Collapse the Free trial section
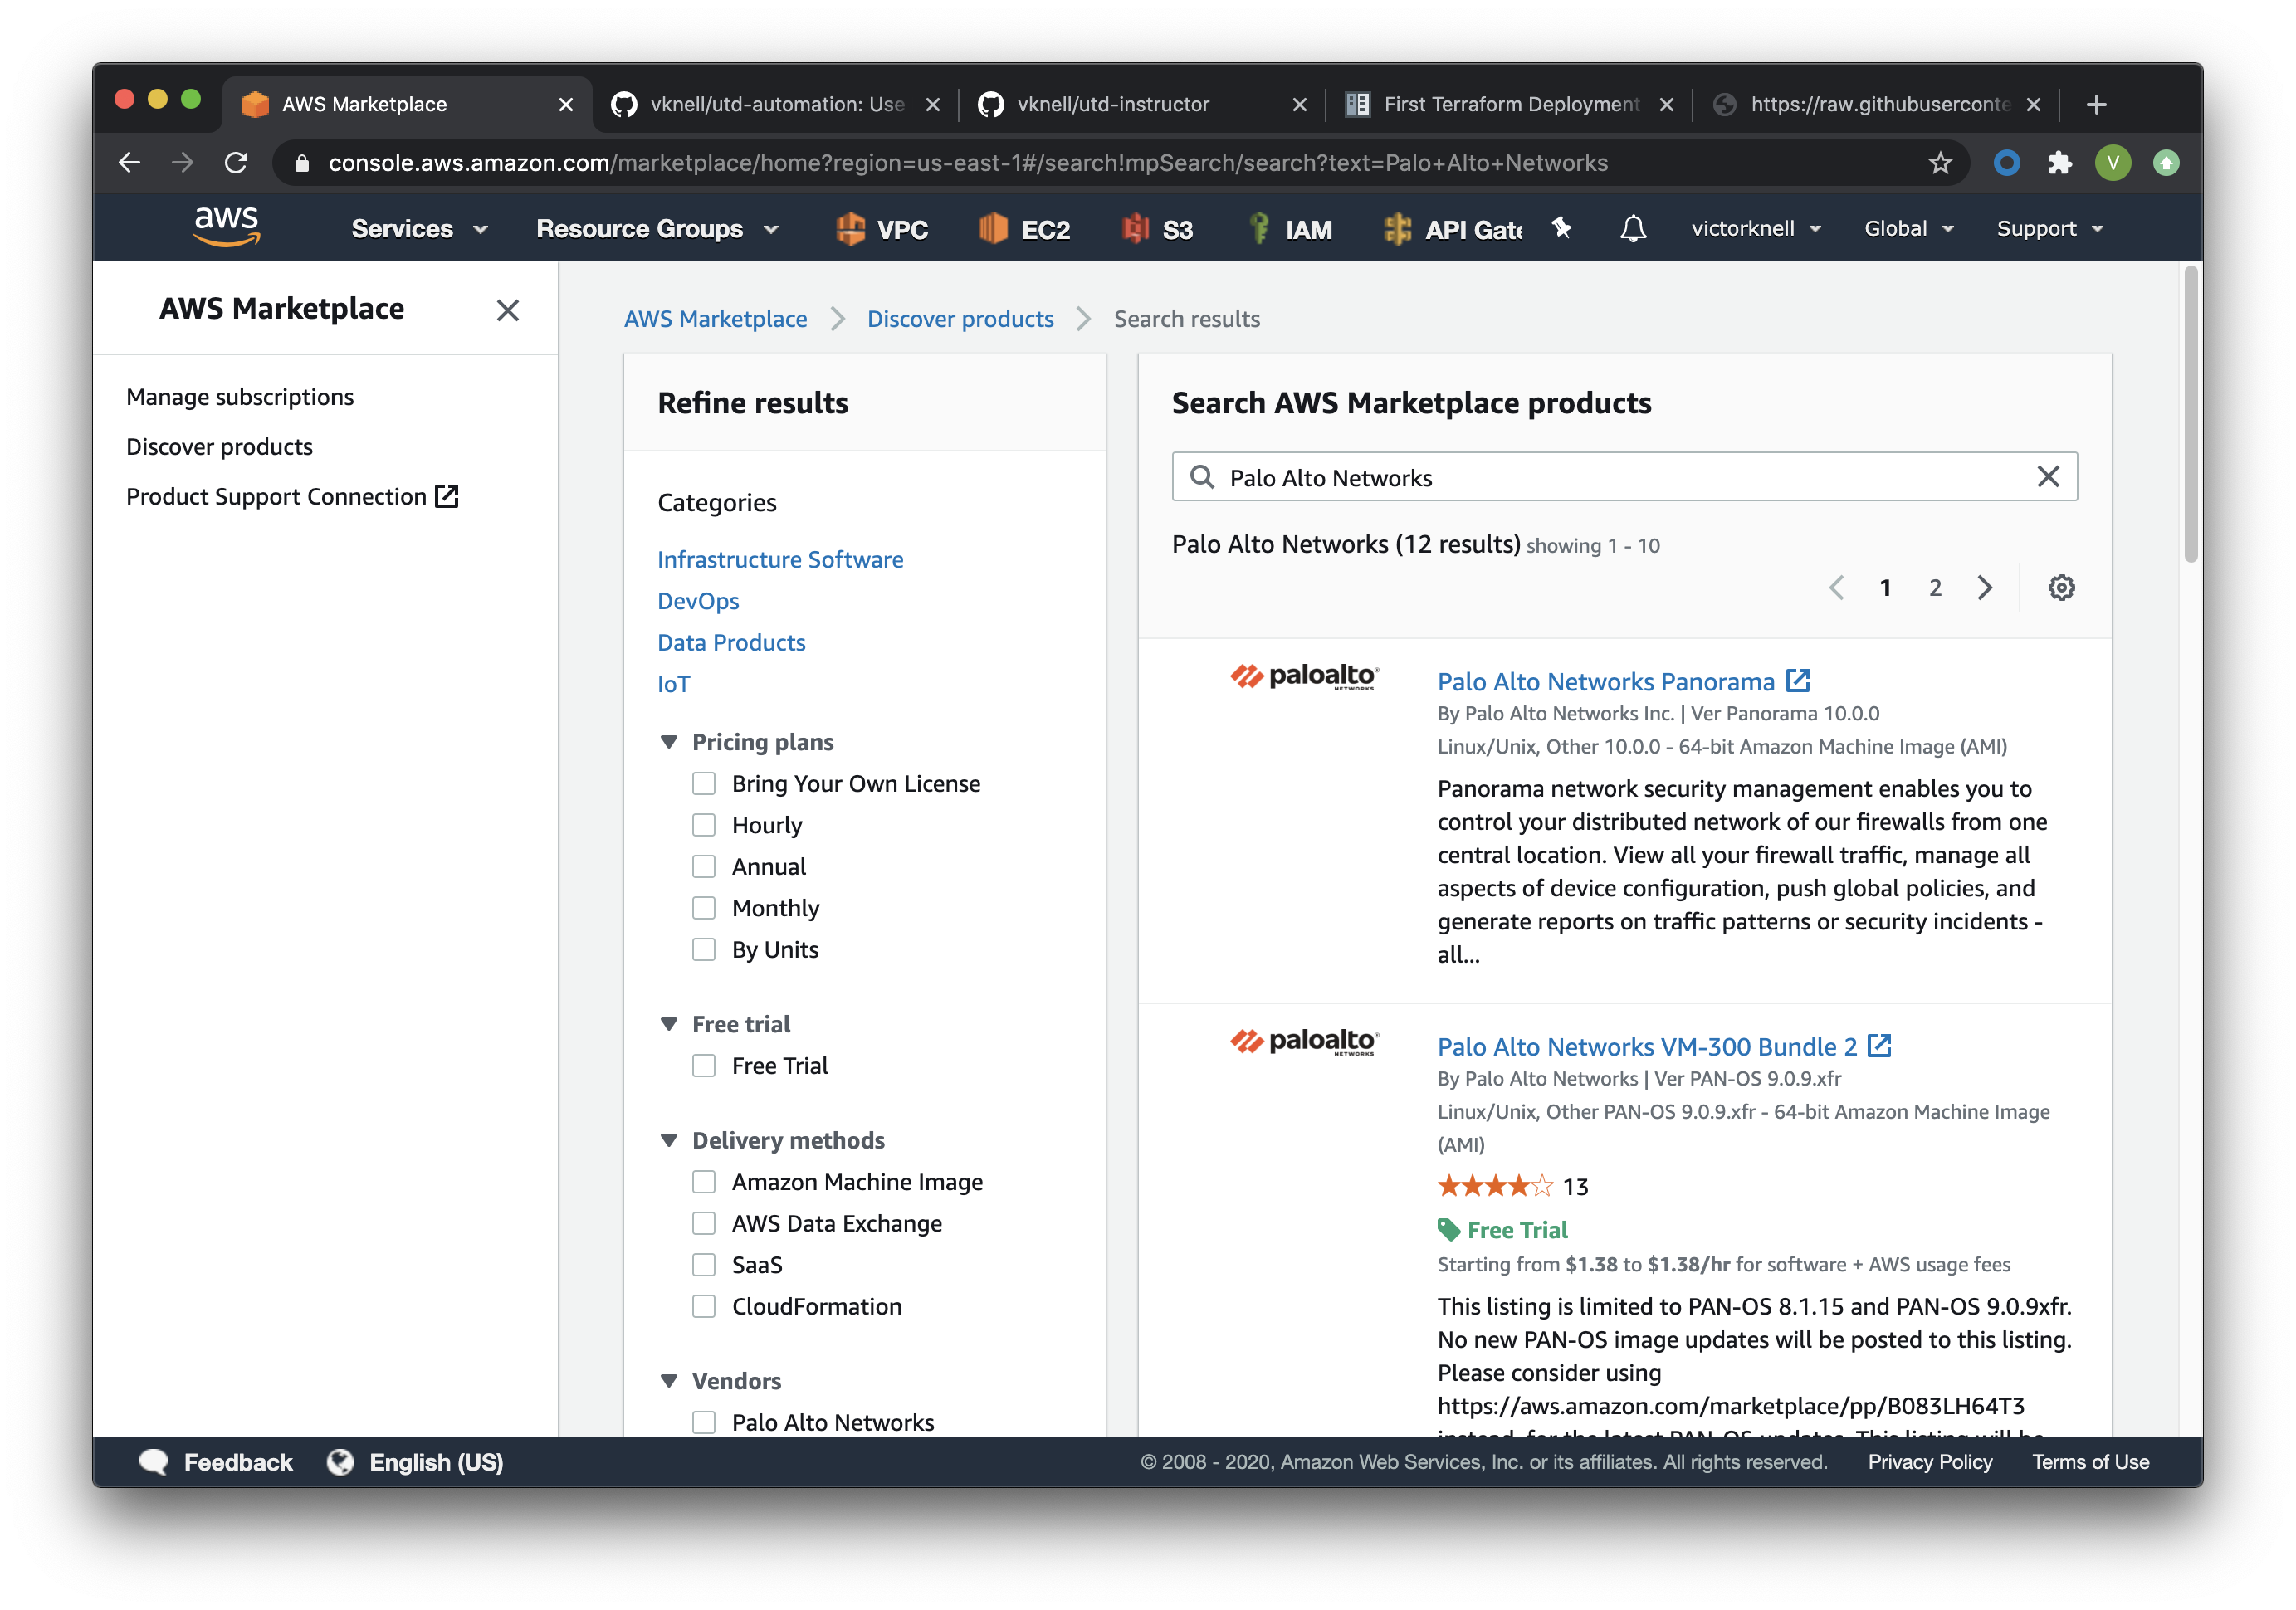Viewport: 2296px width, 1610px height. (669, 1024)
